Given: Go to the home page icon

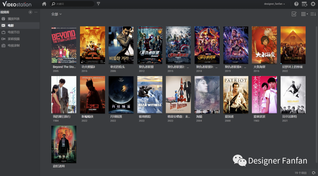Looking at the screenshot, I should tap(44, 4).
